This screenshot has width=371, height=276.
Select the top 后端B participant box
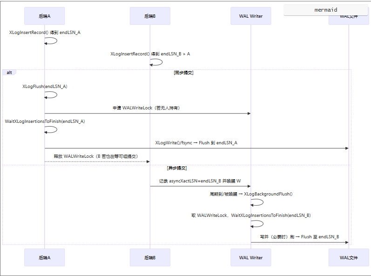tap(150, 16)
